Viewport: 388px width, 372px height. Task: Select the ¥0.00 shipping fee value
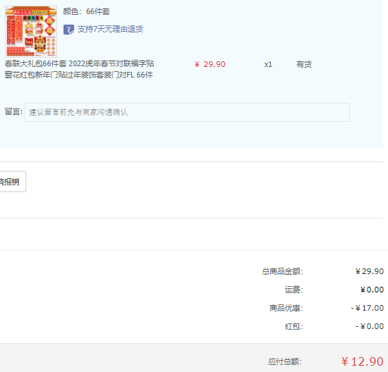(x=372, y=290)
